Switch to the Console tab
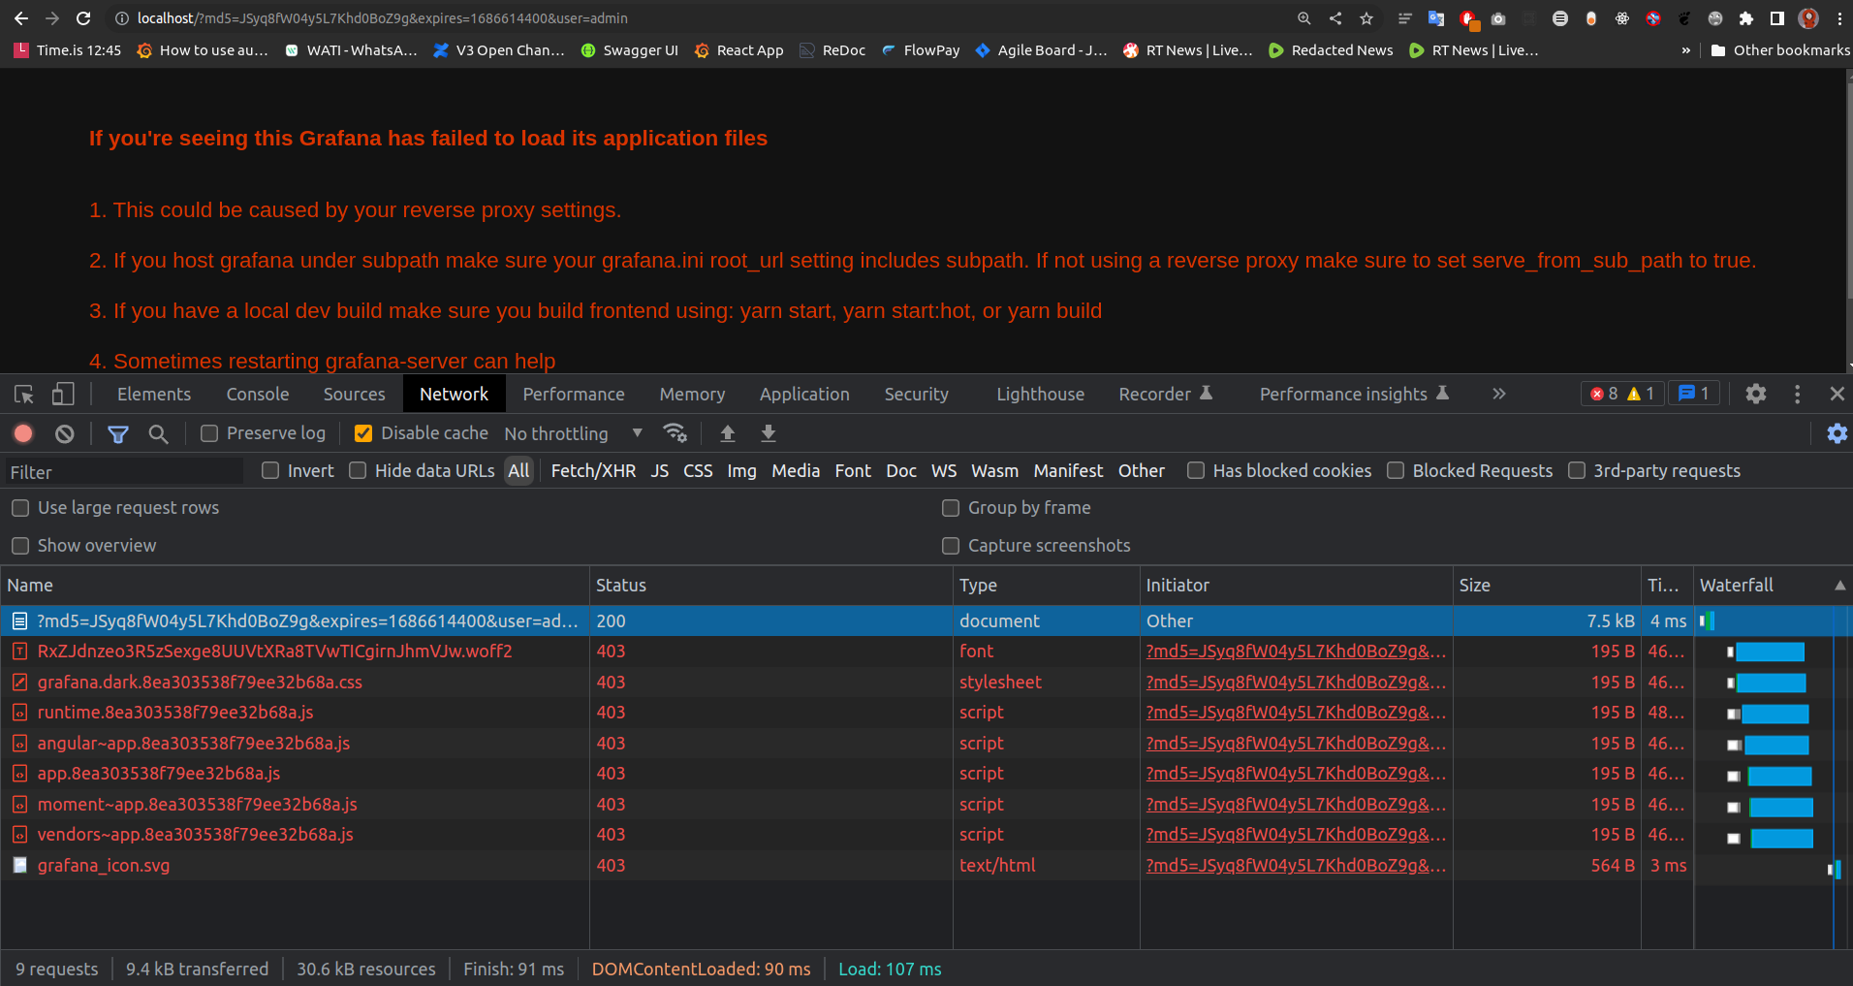 (x=257, y=394)
